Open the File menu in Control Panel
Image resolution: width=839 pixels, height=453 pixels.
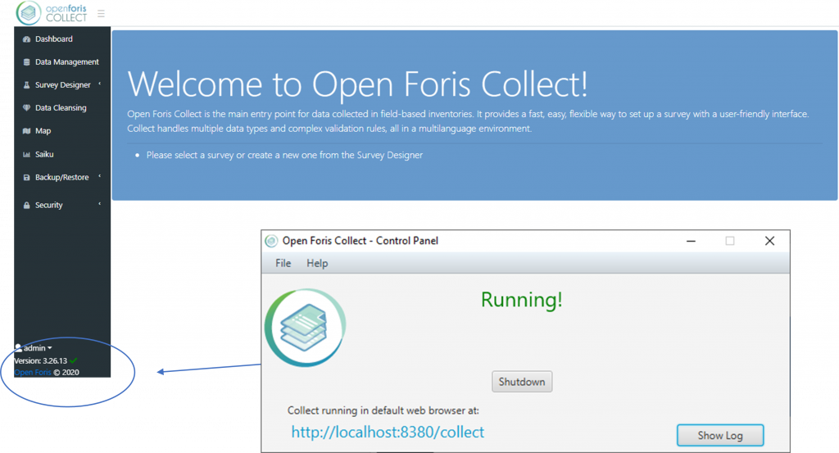pyautogui.click(x=283, y=263)
